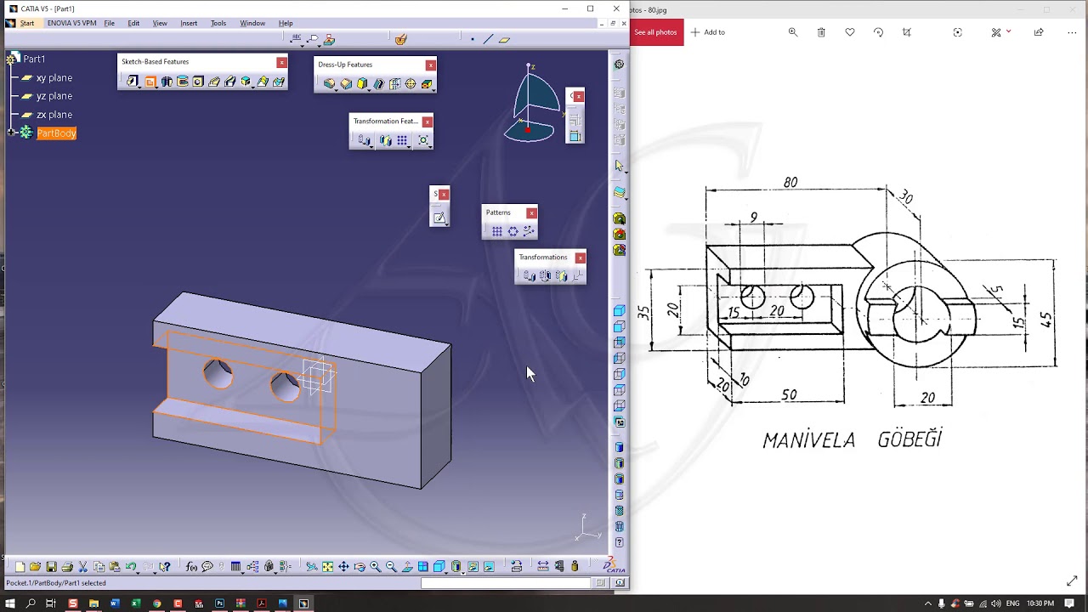
Task: Select yz plane in specification tree
Action: tap(54, 96)
